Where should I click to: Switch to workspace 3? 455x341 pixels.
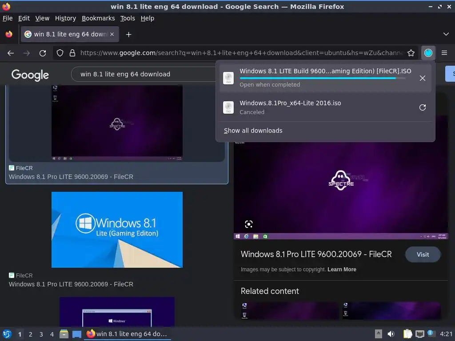pos(41,334)
